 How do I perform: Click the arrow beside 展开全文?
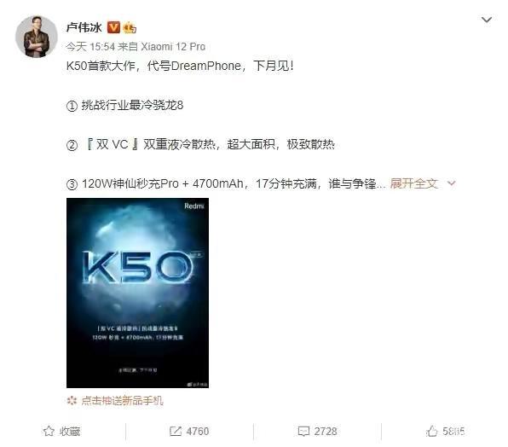coord(451,183)
